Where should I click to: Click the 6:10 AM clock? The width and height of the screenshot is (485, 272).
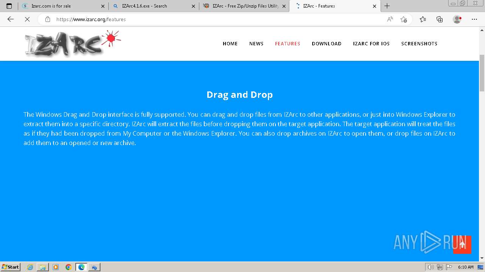(466, 267)
